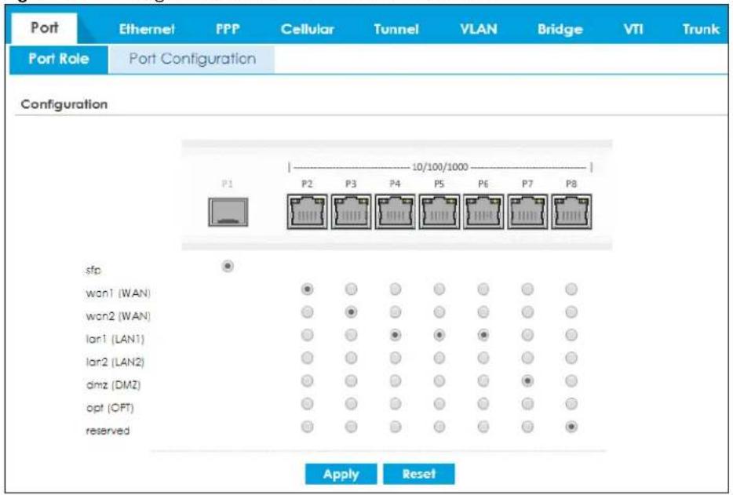Click the P6 Ethernet port icon
Viewport: 733px width, 495px height.
pyautogui.click(x=483, y=213)
